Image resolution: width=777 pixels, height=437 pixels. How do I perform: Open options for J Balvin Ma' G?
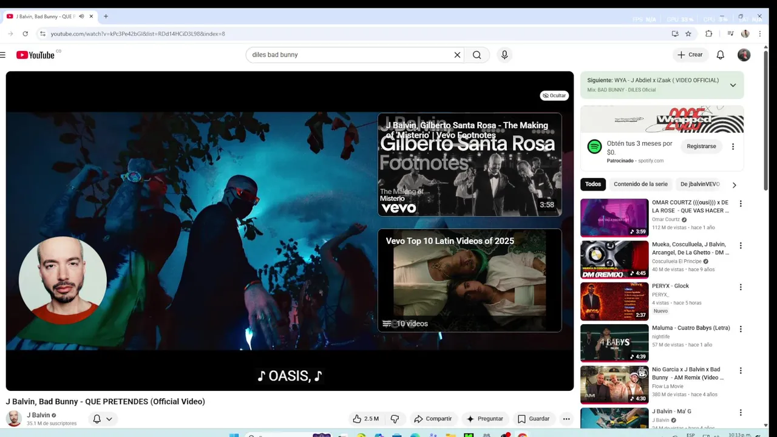point(741,413)
